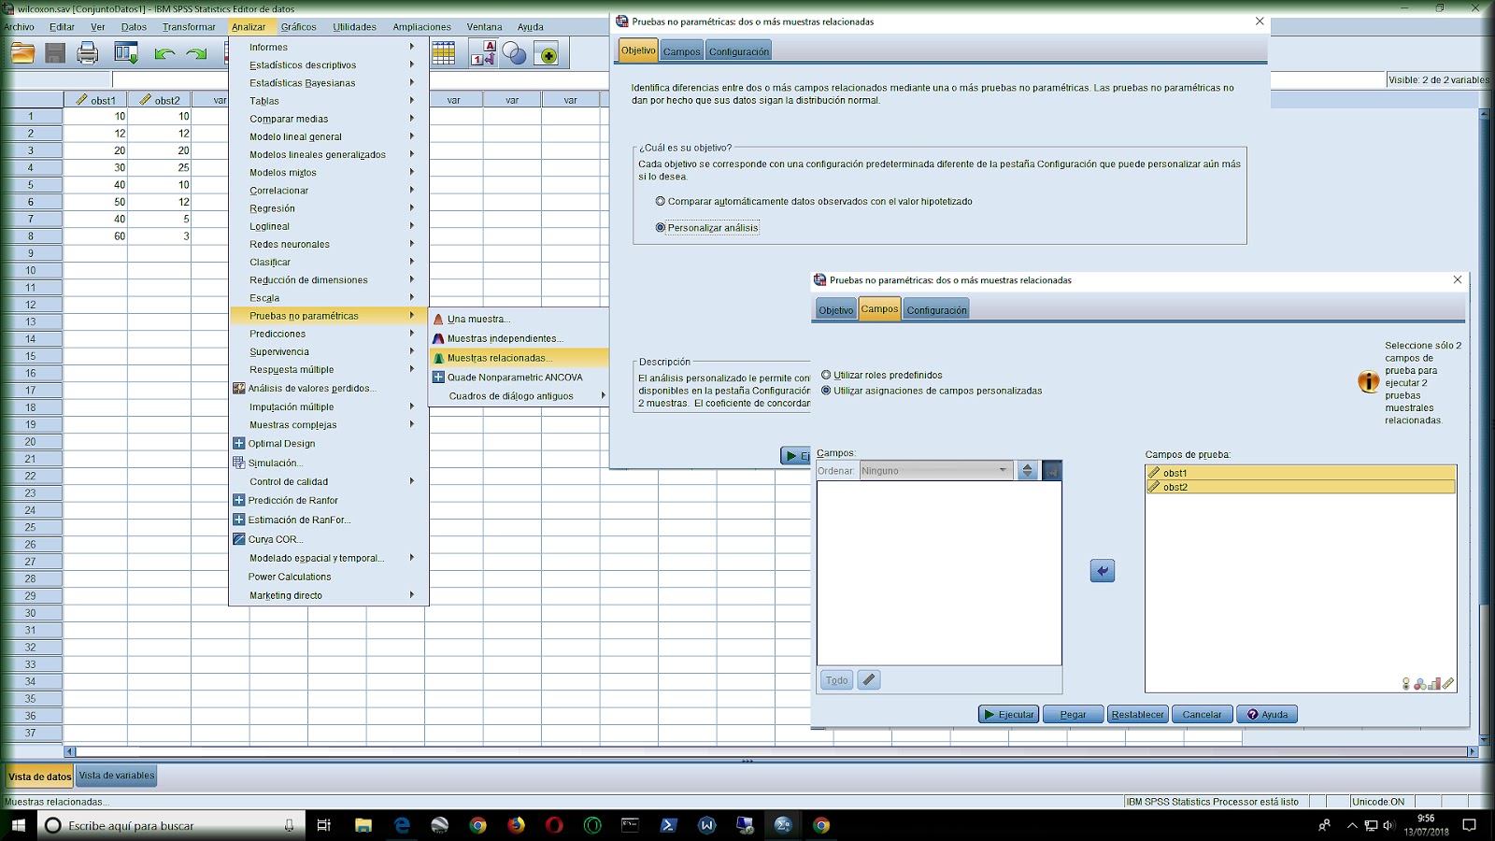Launch Microsoft Edge from the taskbar
1495x841 pixels.
tap(402, 825)
